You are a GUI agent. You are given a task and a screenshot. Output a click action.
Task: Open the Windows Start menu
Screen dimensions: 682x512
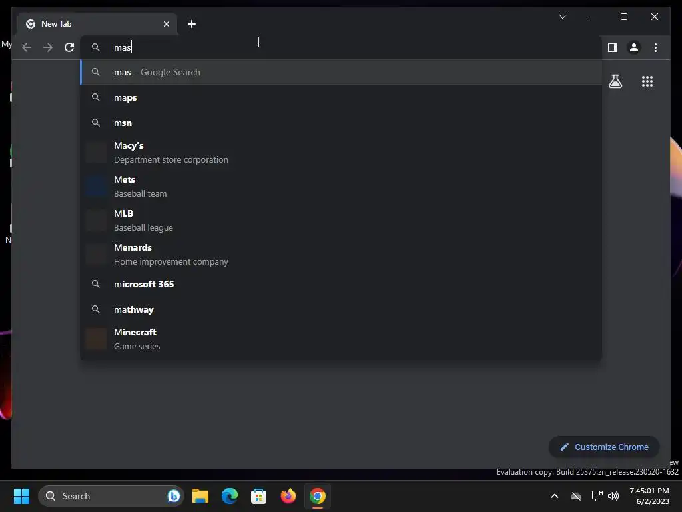click(x=21, y=496)
